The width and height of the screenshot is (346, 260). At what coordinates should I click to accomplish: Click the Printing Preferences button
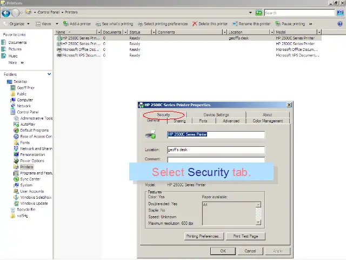pos(204,236)
